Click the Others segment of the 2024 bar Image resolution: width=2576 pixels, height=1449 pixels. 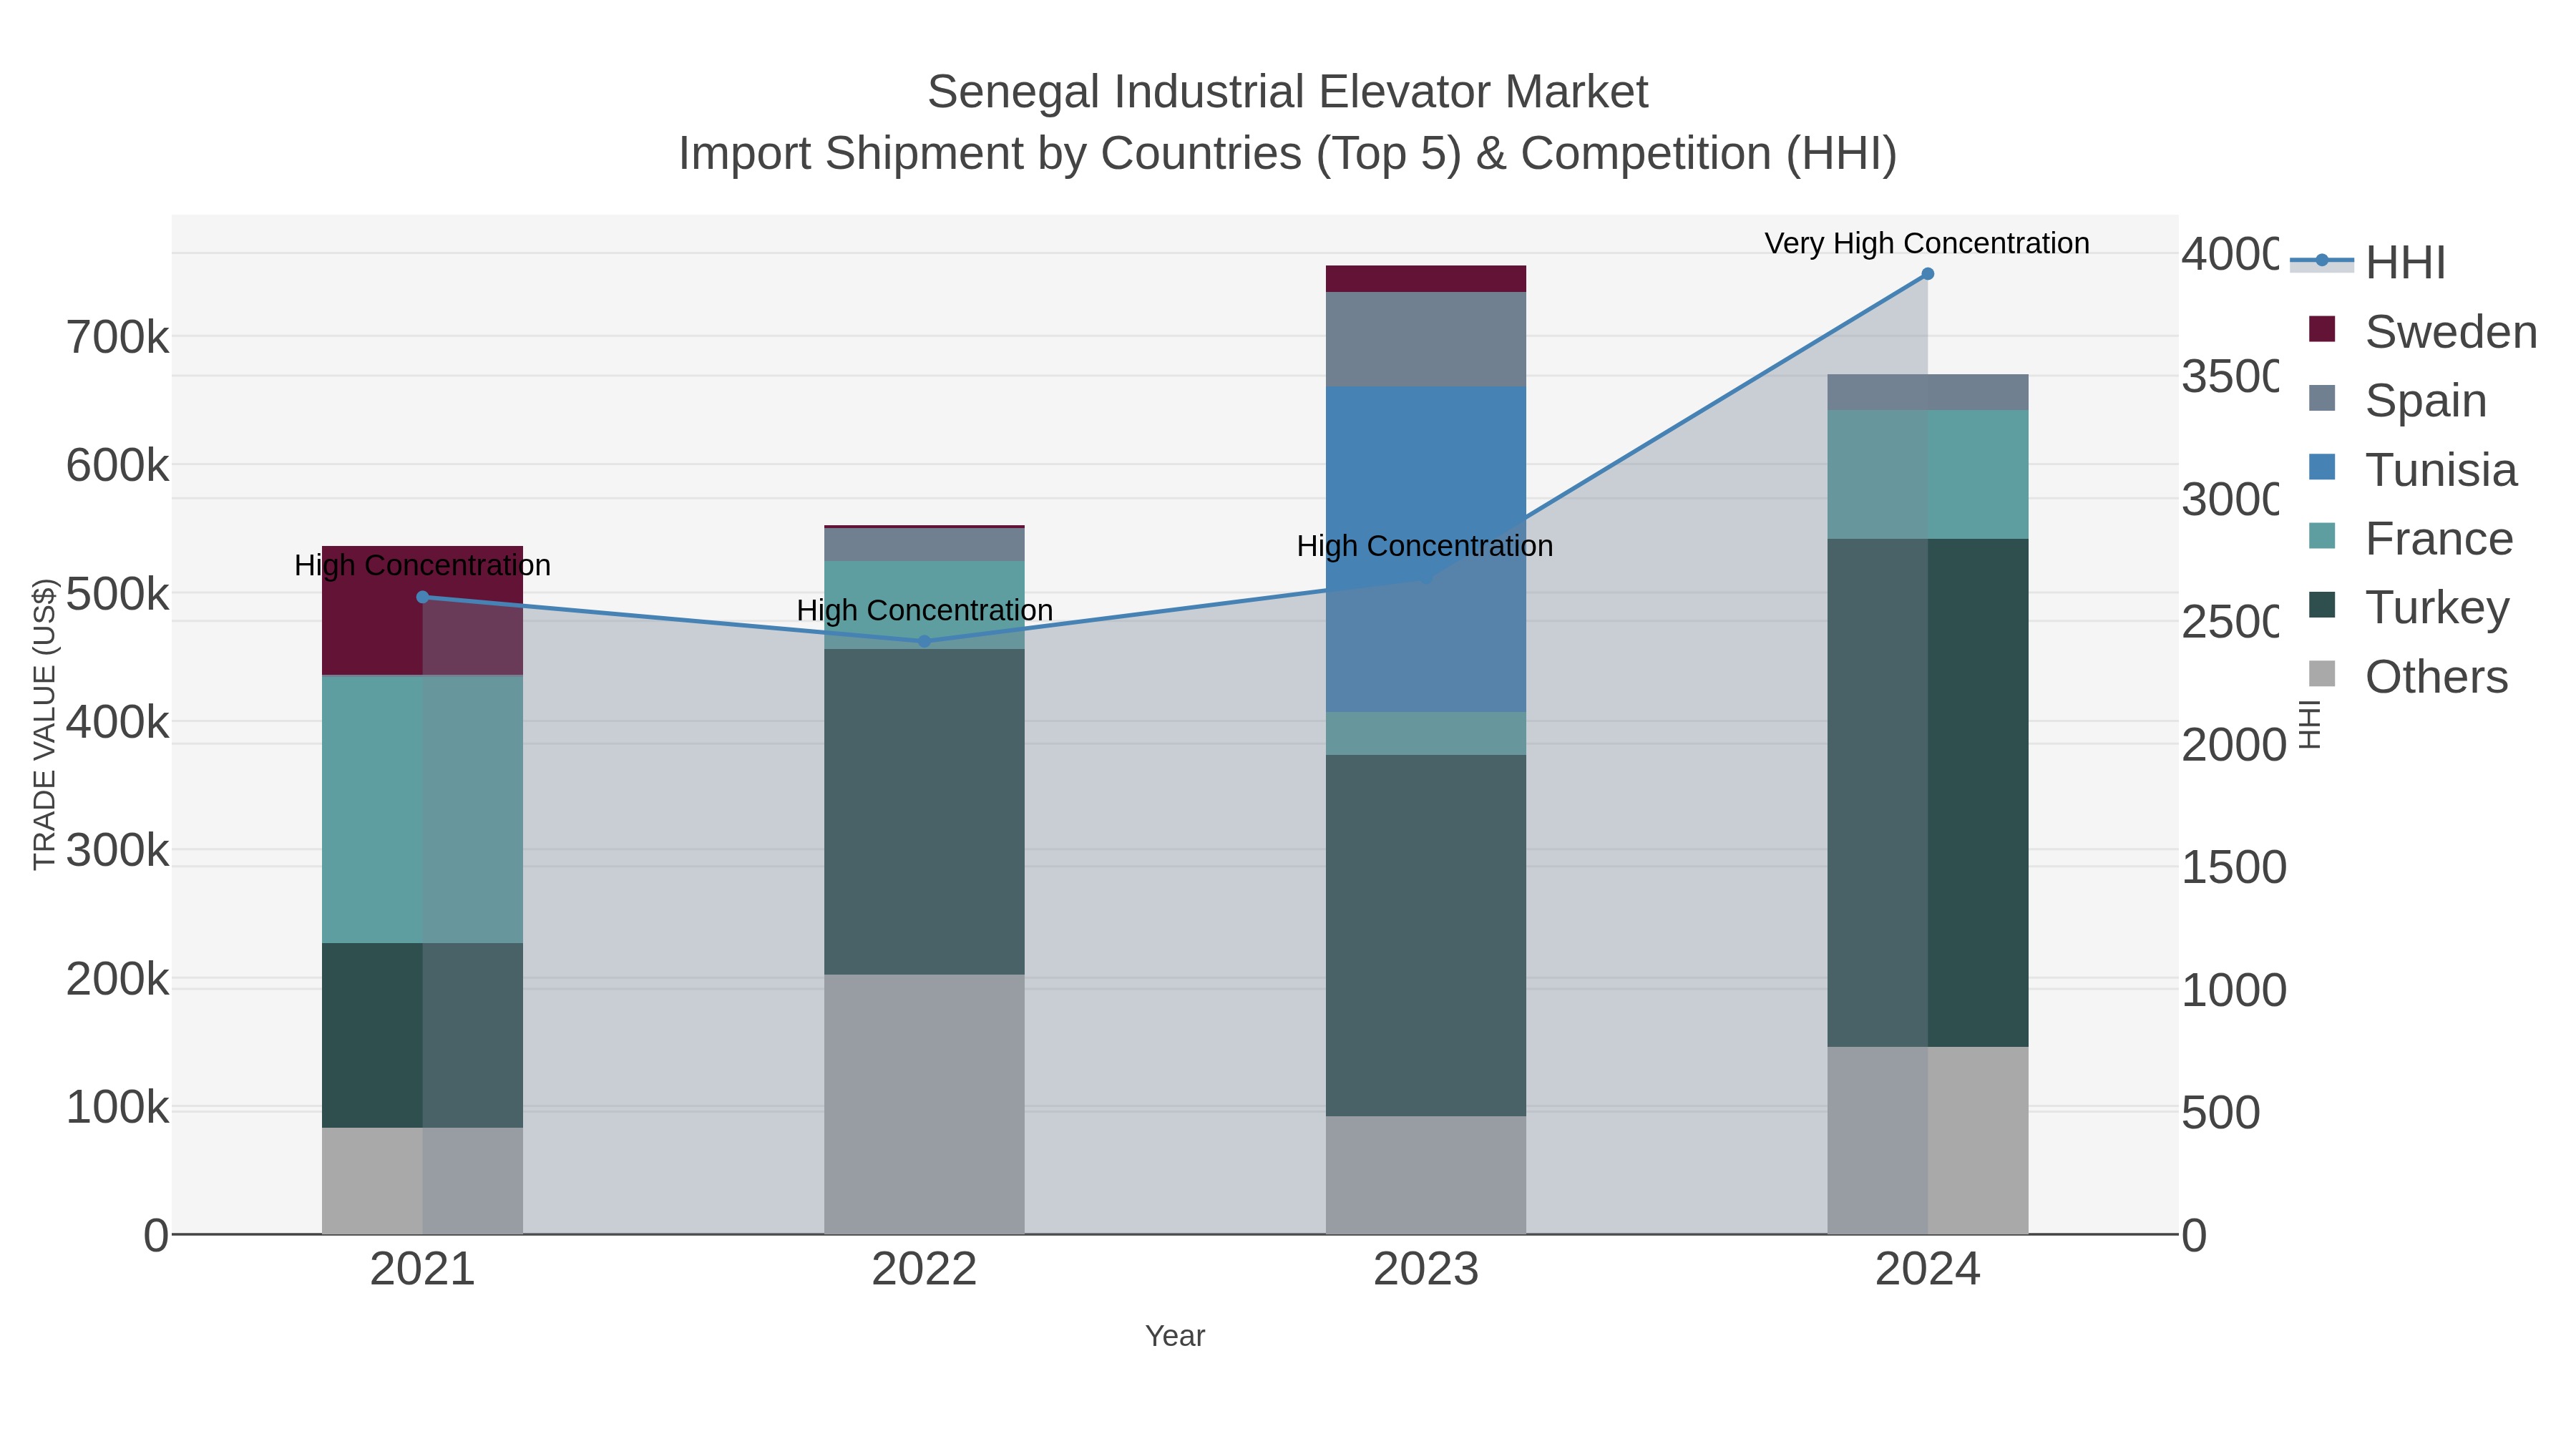(1928, 1140)
